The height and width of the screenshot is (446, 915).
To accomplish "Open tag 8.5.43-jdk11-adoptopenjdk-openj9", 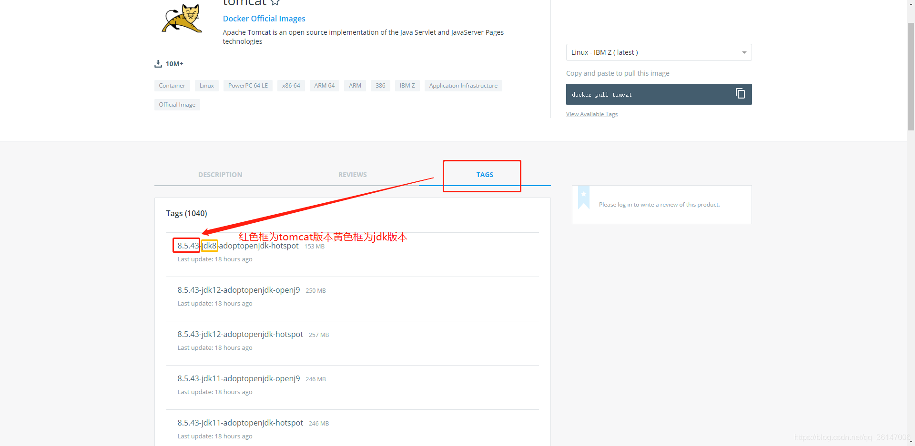I will (239, 378).
